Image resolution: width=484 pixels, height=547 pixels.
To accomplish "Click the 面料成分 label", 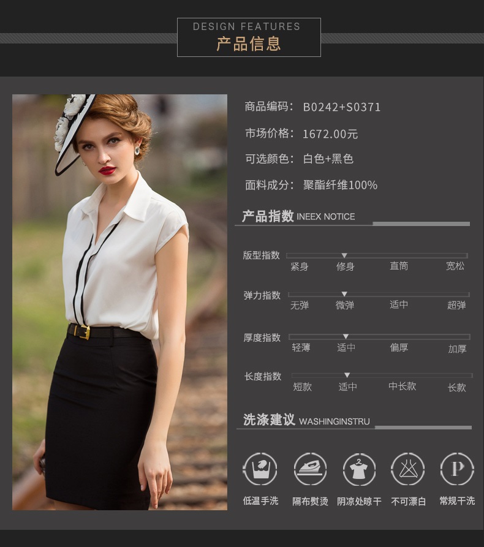I will 269,185.
